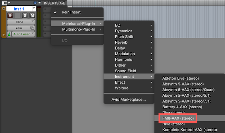Viewport: 225px width, 133px height.
Task: Click the Inst 1 track name field
Action: [x=19, y=9]
